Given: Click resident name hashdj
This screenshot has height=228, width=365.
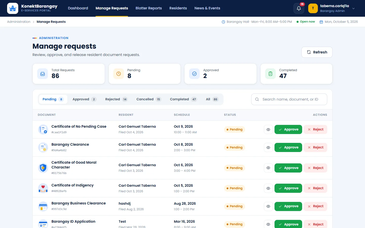Looking at the screenshot, I should tap(124, 203).
